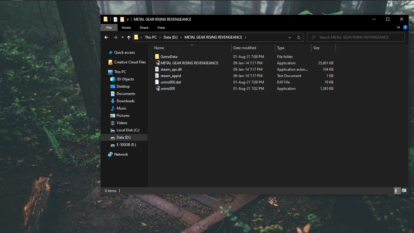Image resolution: width=414 pixels, height=233 pixels.
Task: Customize Quick Access Toolbar dropdown arrow
Action: coord(128,19)
